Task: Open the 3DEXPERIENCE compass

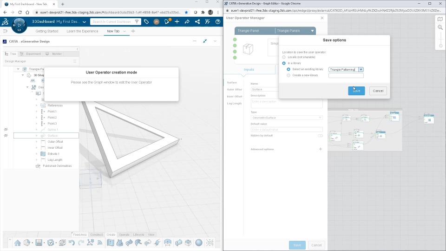Action: point(19,25)
